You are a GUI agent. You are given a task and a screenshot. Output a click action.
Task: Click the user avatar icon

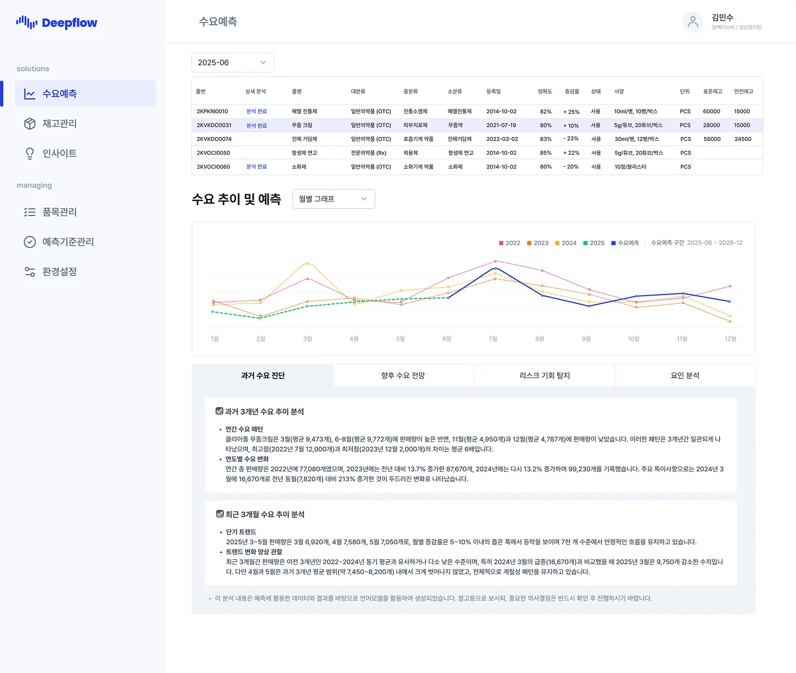click(693, 22)
